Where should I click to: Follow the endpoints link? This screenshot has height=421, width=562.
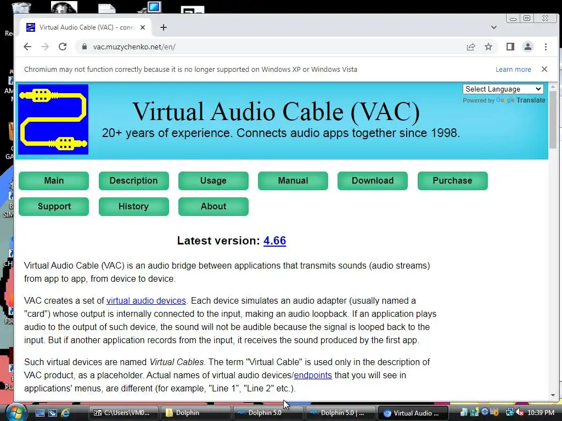click(x=313, y=375)
